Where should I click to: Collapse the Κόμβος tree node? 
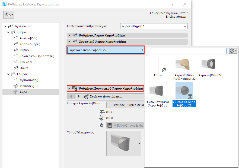coord(8,74)
